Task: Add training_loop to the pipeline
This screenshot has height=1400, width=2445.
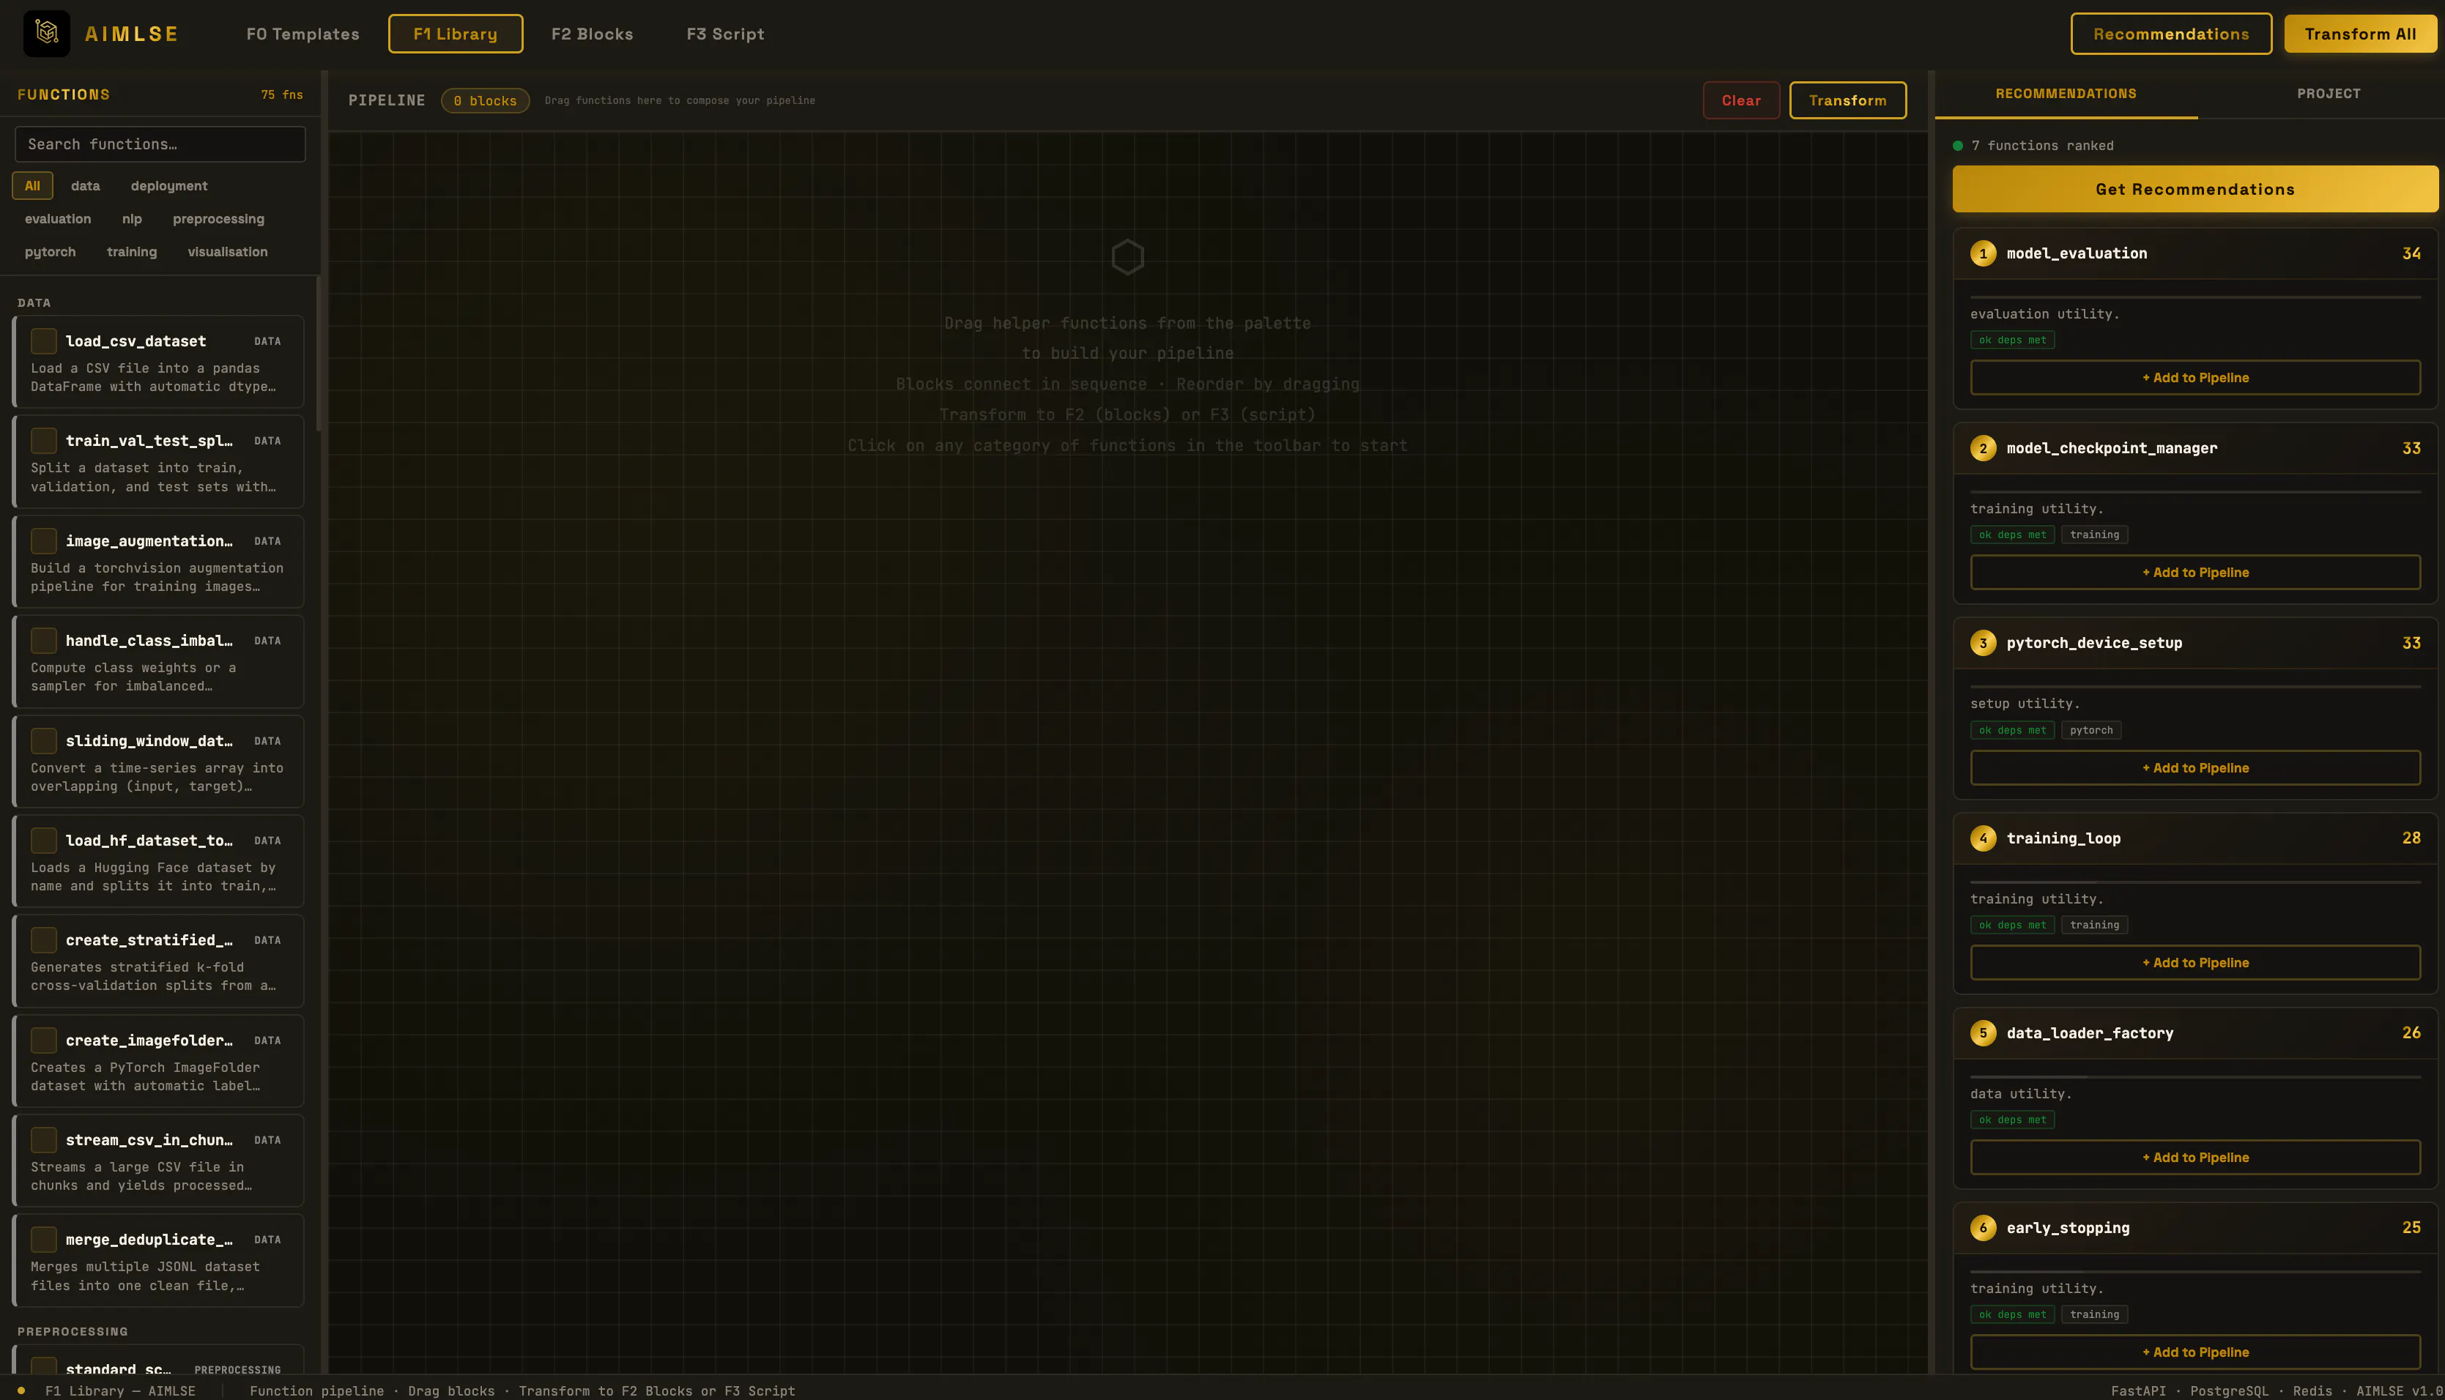Action: coord(2195,962)
